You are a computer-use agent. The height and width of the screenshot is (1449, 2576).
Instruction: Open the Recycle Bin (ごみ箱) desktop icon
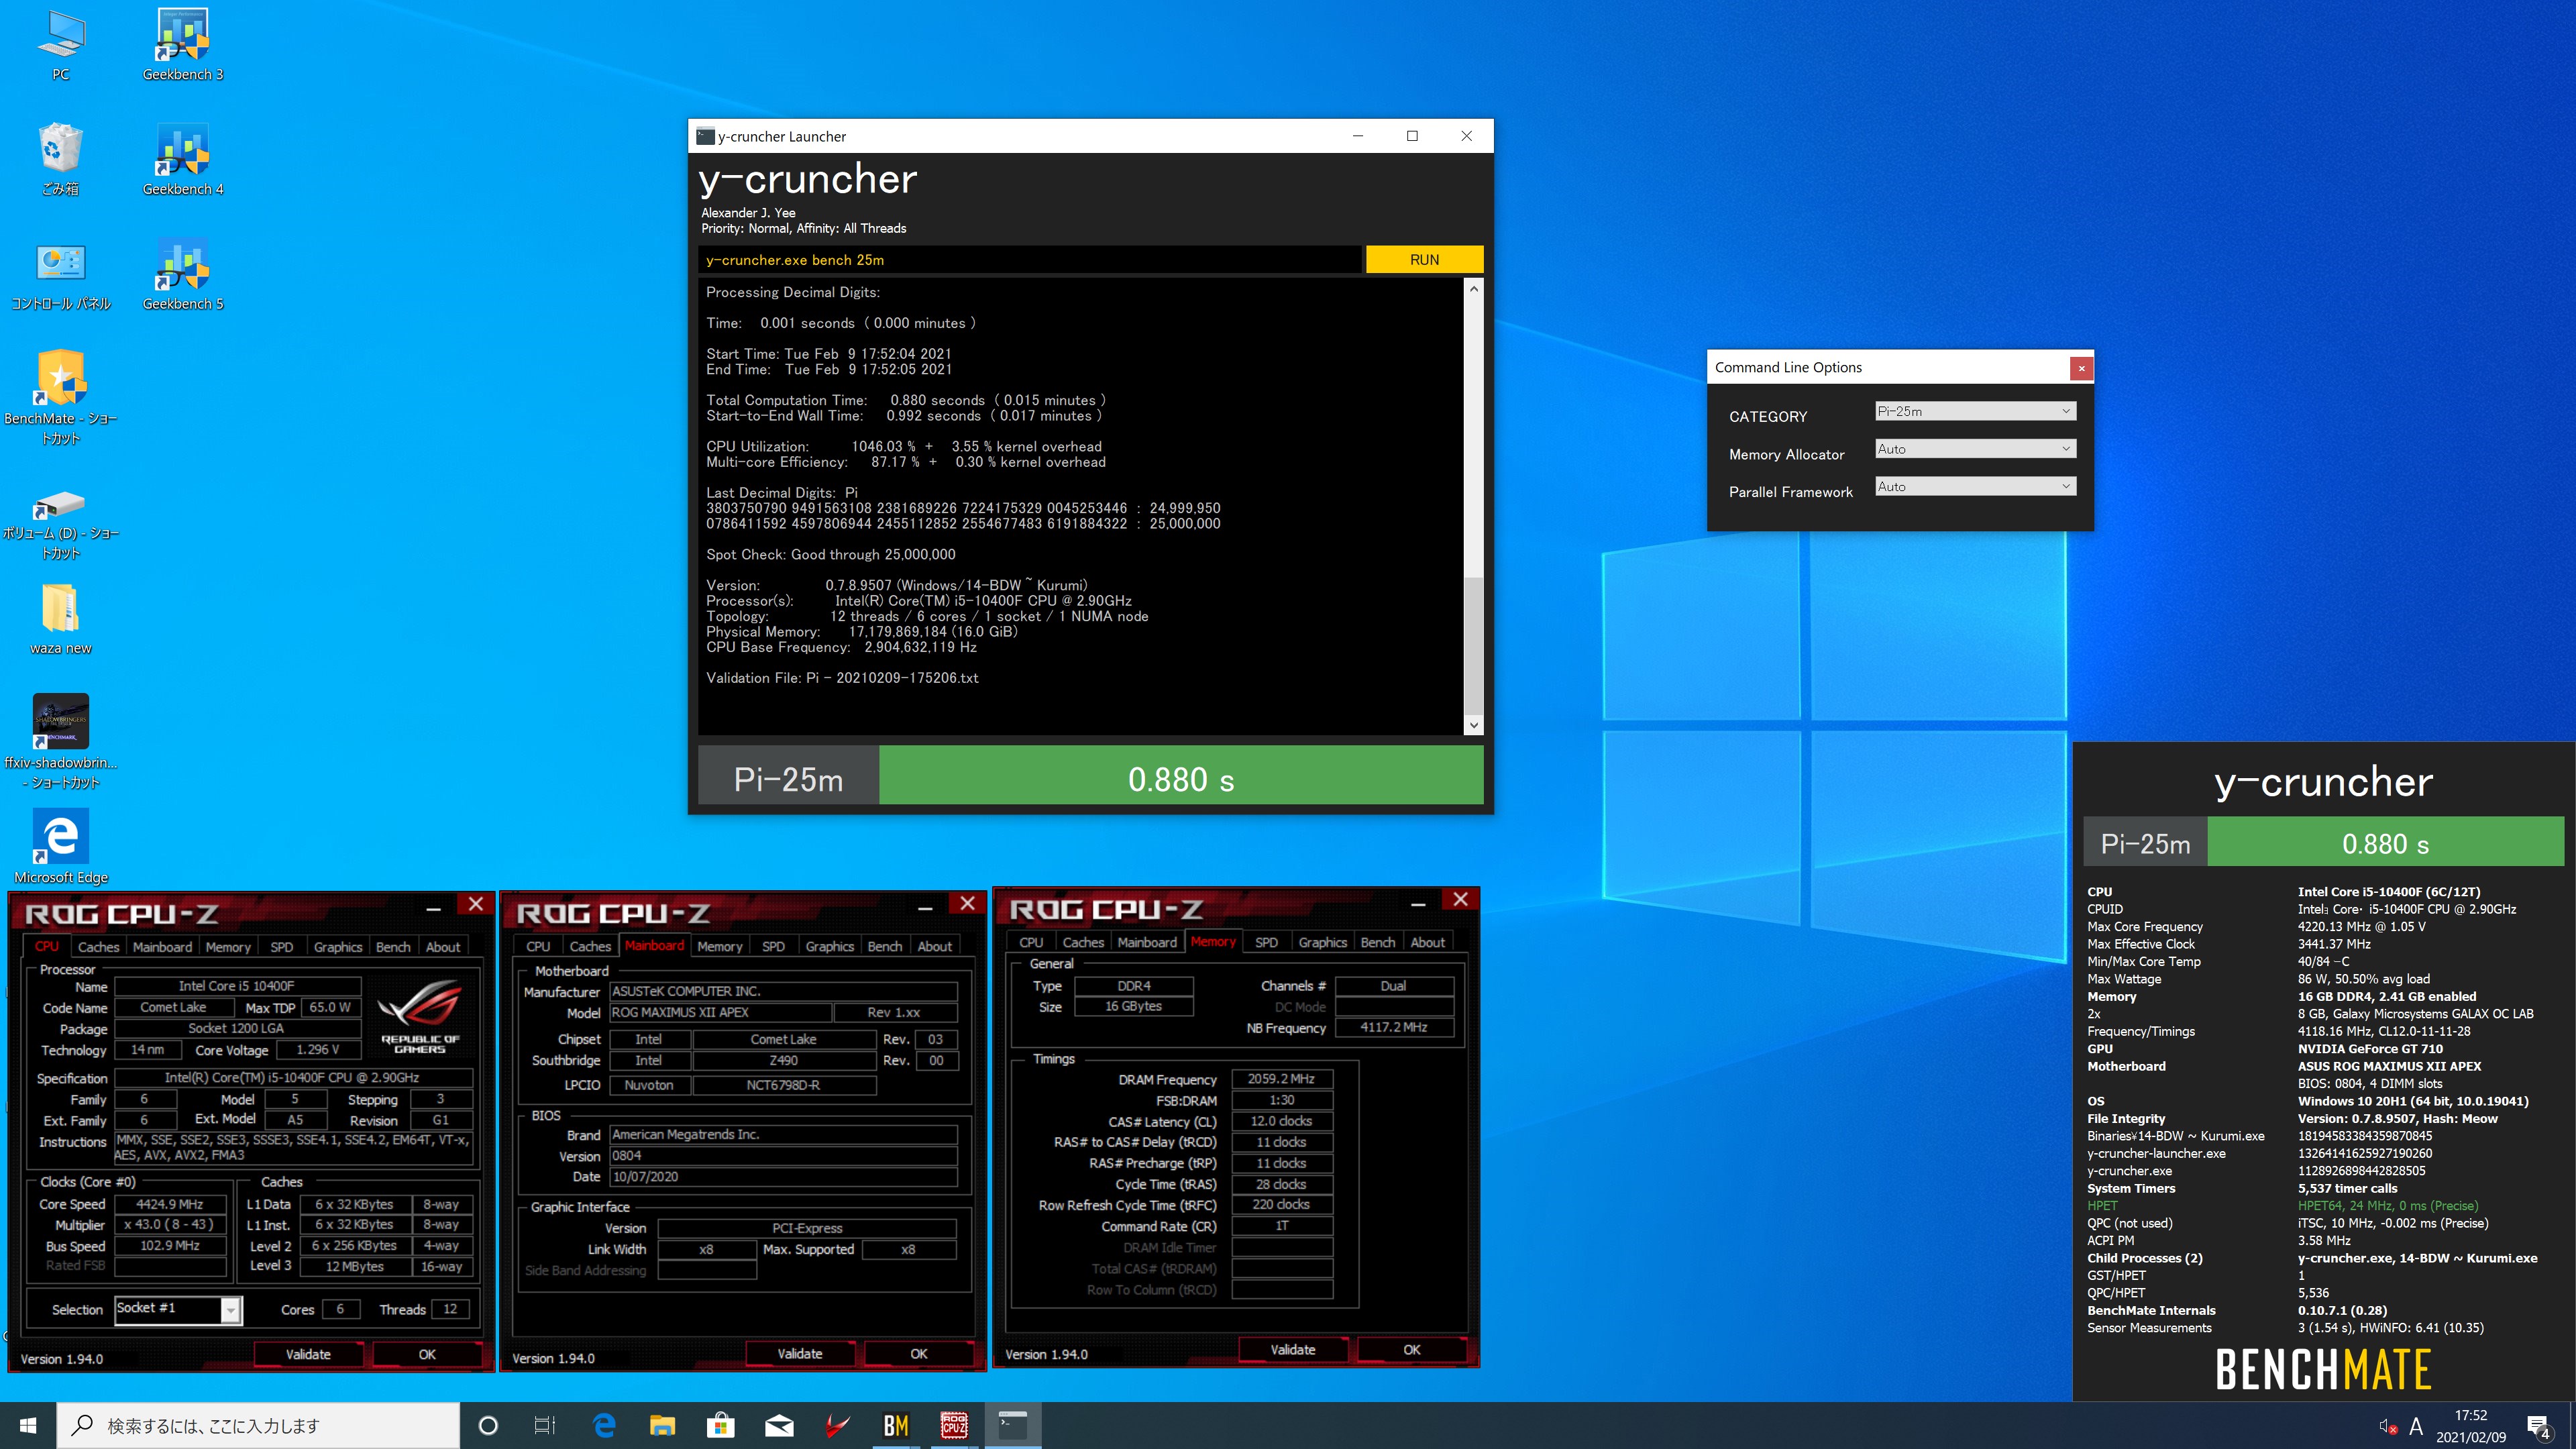click(x=60, y=159)
